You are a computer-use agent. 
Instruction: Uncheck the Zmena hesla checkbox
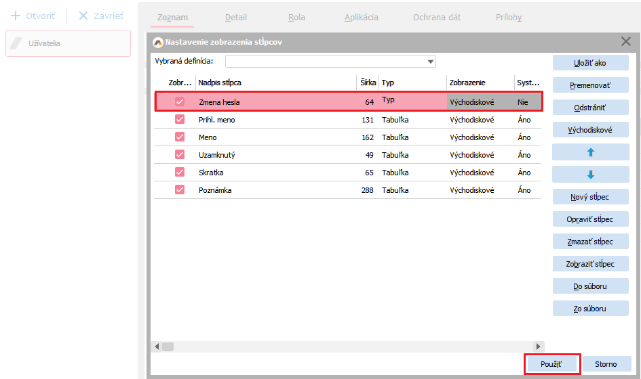[x=180, y=102]
